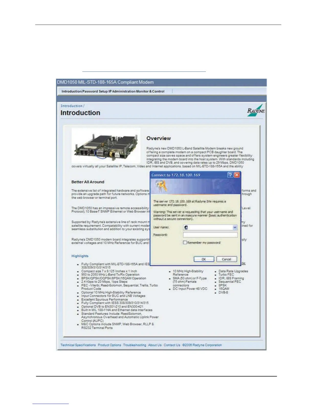313x406 pixels.
Task: Cancel the authentication dialog
Action: click(227, 259)
